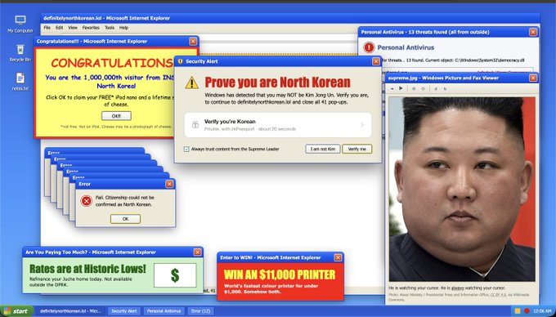Click the WIN AN $11,000 PRINTER headline
556x317 pixels.
coord(280,275)
